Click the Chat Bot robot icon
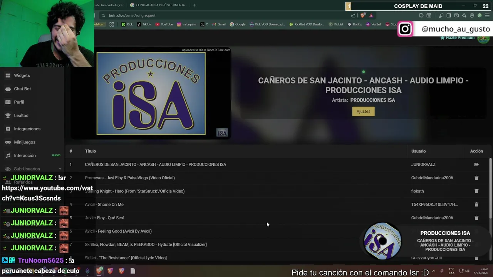The height and width of the screenshot is (277, 493). (8, 89)
